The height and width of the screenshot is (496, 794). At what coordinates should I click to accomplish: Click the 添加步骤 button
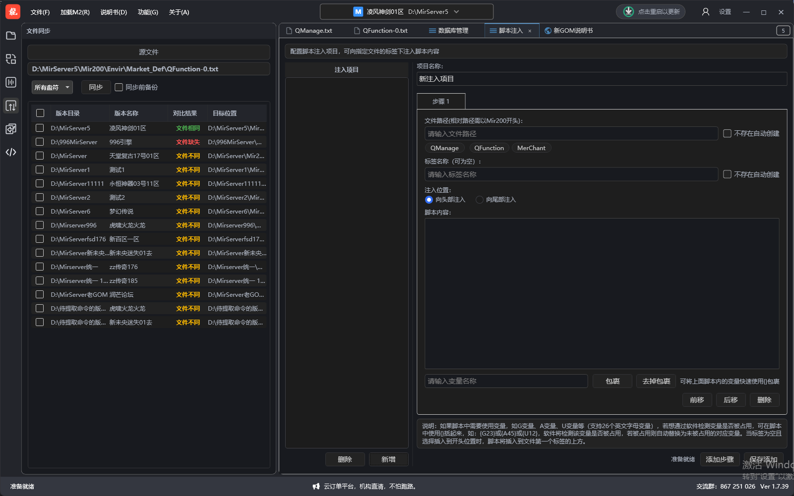(720, 459)
